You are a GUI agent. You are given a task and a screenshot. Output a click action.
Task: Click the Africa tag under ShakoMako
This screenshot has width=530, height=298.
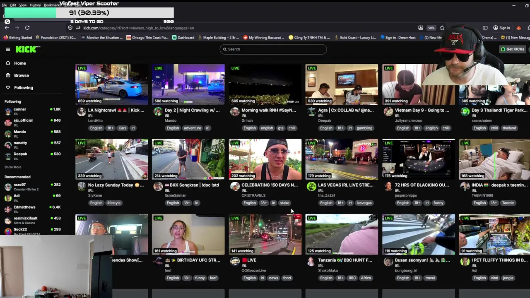(366, 278)
